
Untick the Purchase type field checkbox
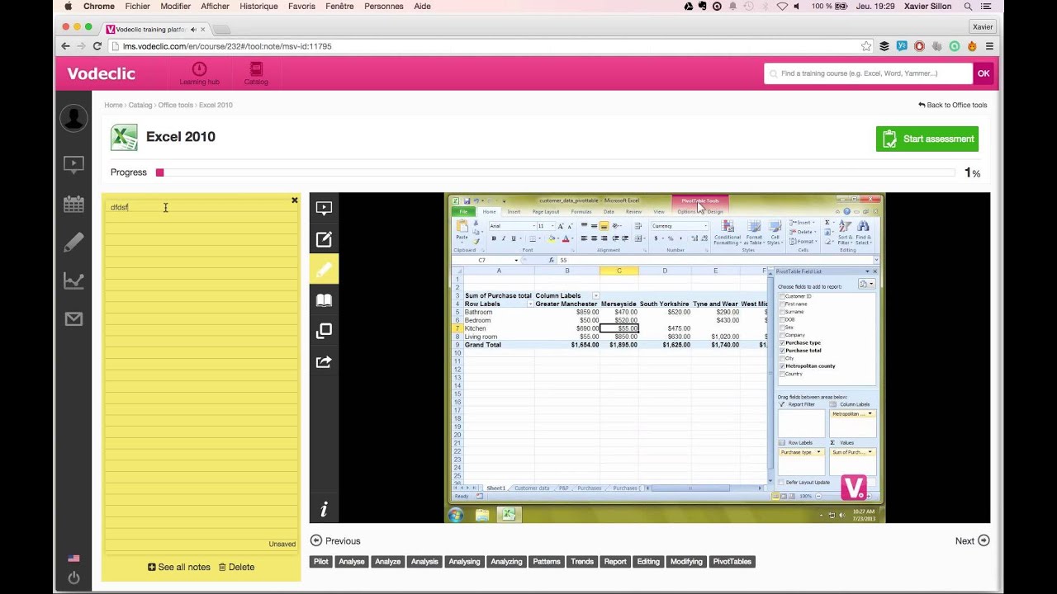(x=782, y=342)
